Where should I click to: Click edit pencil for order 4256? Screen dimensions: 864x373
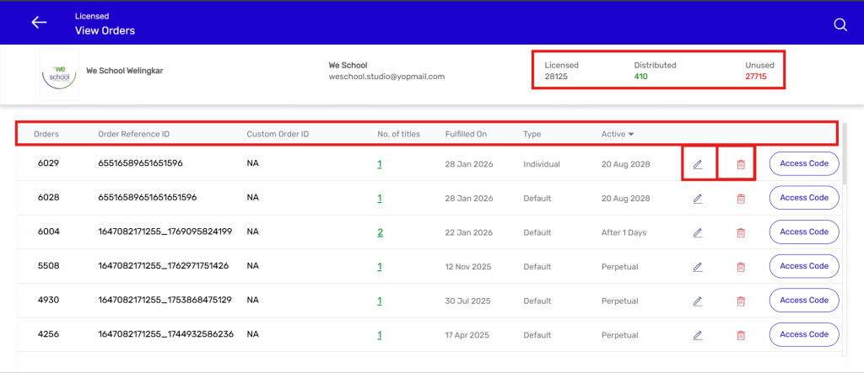[698, 335]
